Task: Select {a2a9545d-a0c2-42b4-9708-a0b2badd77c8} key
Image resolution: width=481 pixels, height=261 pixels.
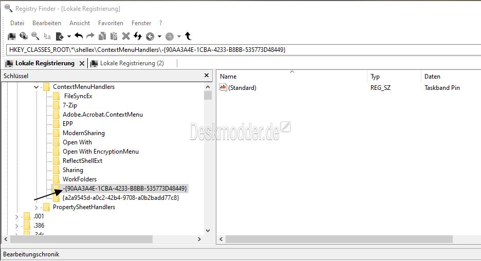Action: pos(121,197)
